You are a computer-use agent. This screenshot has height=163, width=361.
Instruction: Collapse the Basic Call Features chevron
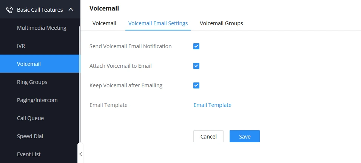pos(71,10)
